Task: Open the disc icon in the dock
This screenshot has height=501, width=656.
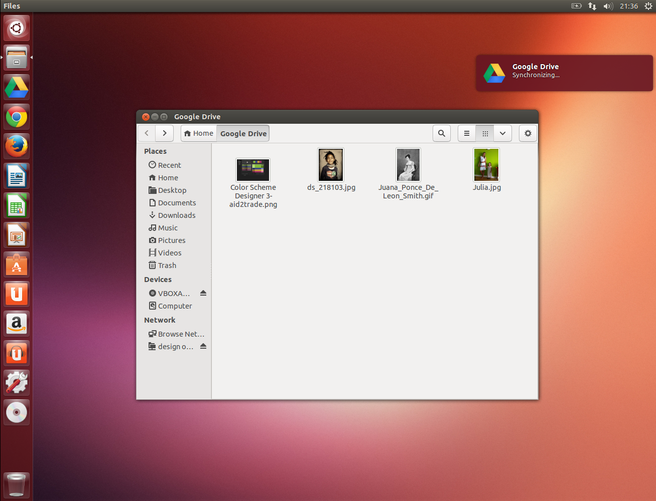Action: 17,412
